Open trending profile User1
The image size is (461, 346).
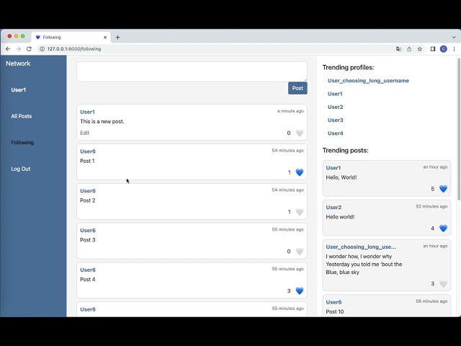tap(335, 94)
